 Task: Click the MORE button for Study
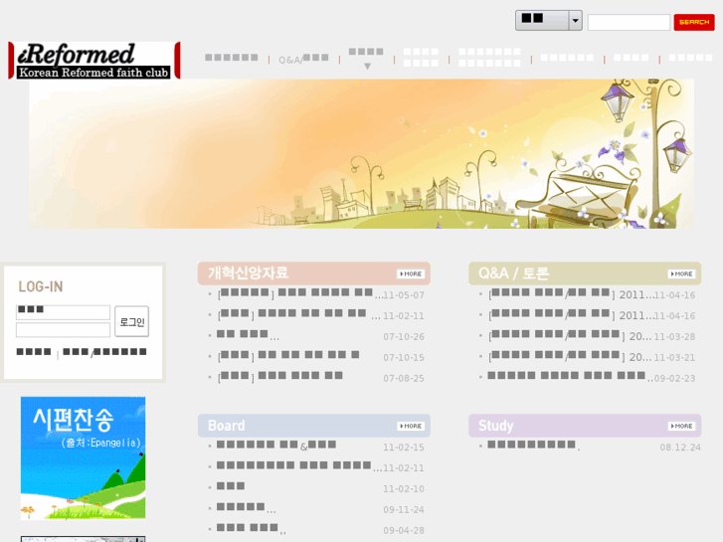tap(681, 427)
